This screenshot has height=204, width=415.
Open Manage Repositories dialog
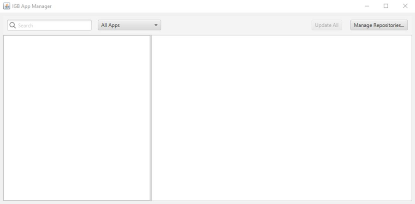379,25
